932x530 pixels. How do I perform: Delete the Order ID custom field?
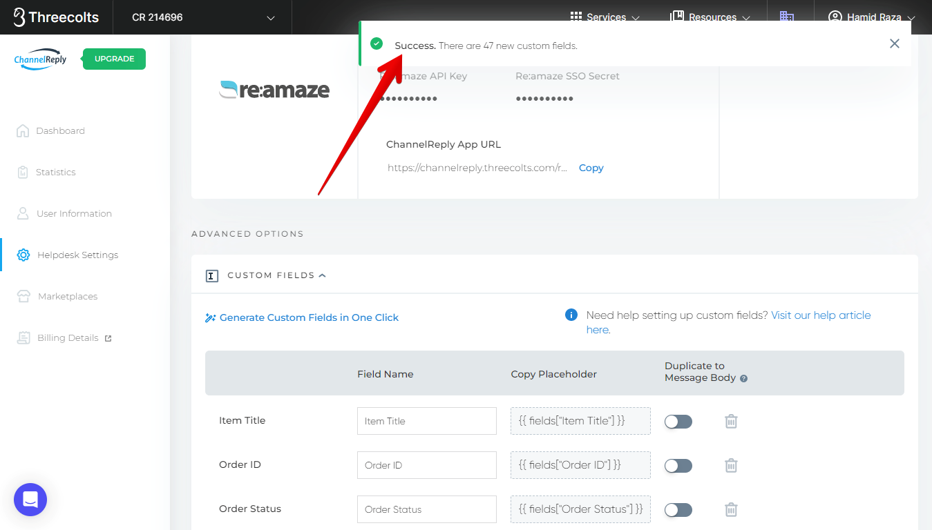coord(731,465)
